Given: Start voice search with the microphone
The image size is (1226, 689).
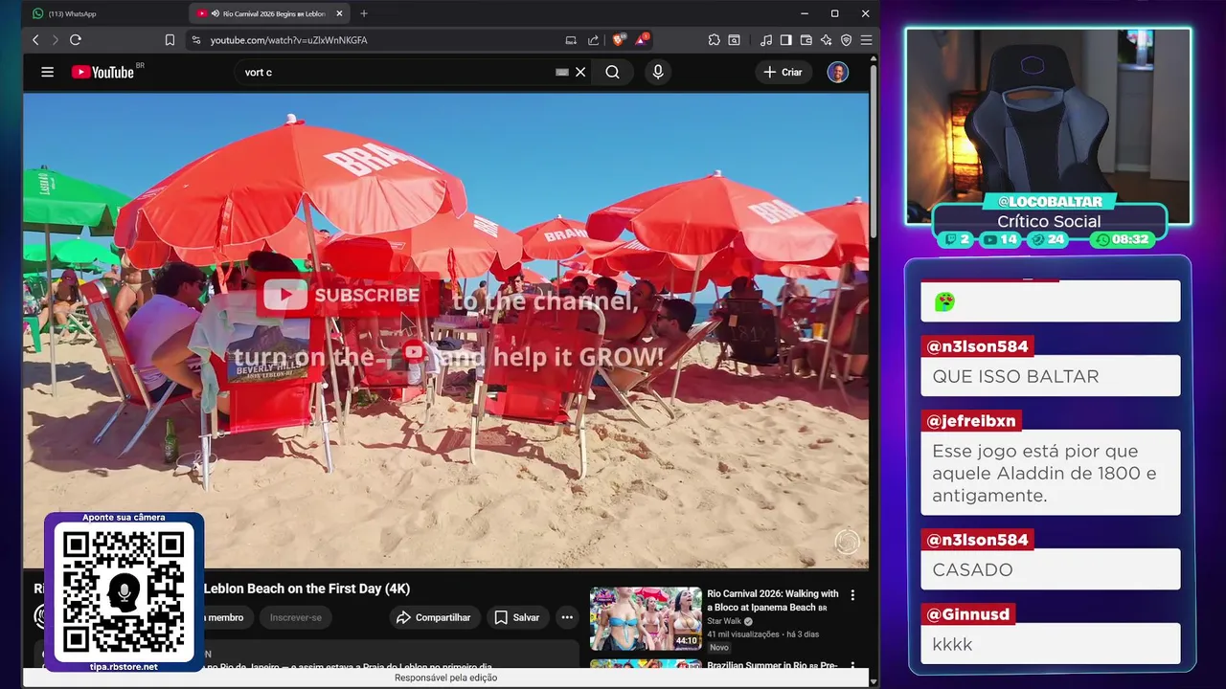Looking at the screenshot, I should (657, 72).
